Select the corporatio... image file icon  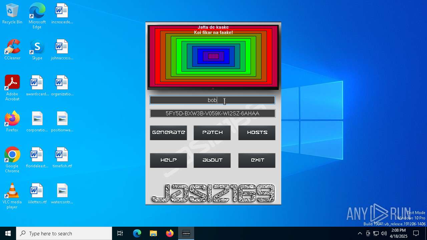37,122
